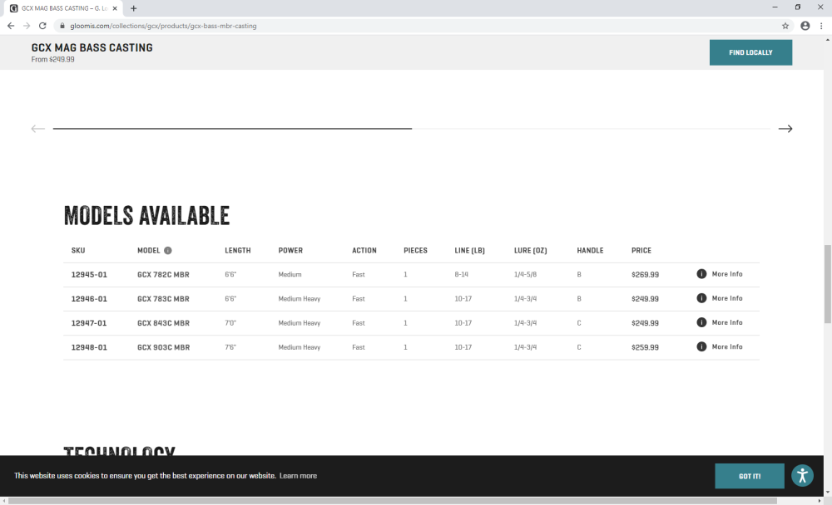
Task: Accept cookies with GOT IT! button
Action: [x=750, y=476]
